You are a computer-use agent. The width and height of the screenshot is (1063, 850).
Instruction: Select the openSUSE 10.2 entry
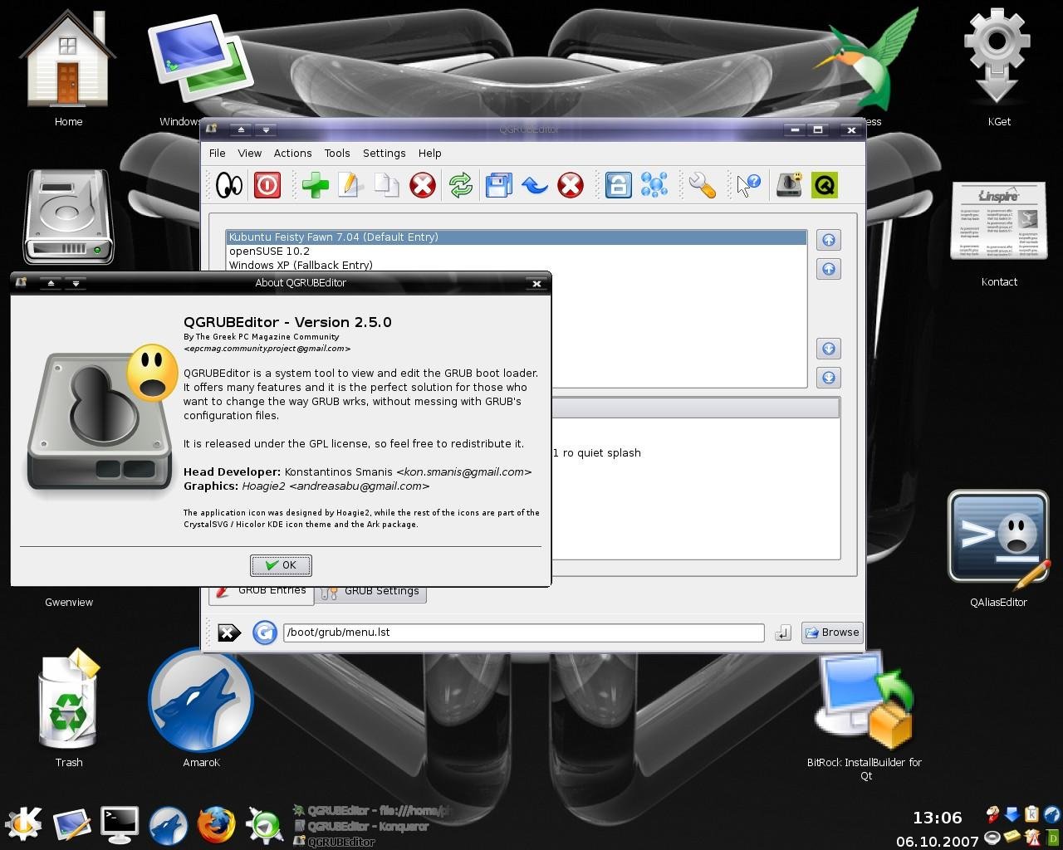517,252
